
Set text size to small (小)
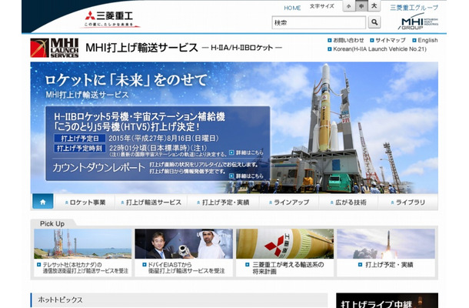tap(349, 6)
